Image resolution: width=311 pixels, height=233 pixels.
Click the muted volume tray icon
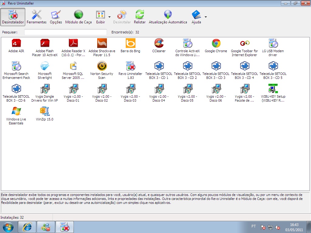(278, 228)
